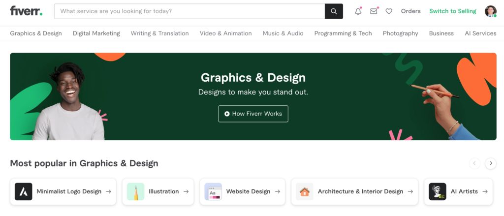Click the Fiverr logo
This screenshot has height=216, width=504.
(26, 11)
